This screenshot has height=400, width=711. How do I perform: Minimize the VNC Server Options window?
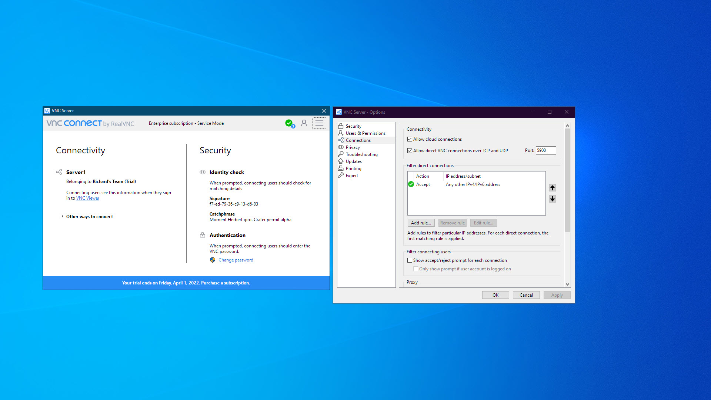[533, 112]
